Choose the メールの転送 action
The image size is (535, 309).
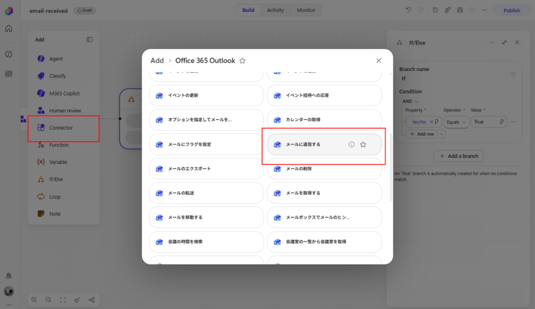(x=206, y=193)
